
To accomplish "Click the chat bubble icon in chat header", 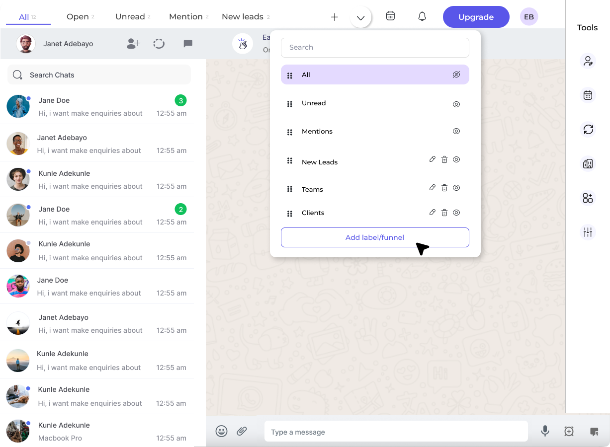I will point(188,44).
